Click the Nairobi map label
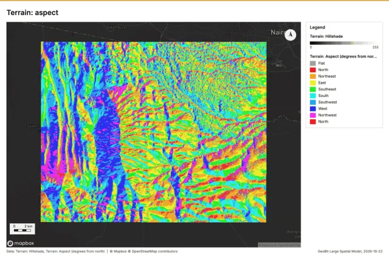The image size is (389, 259). [278, 32]
